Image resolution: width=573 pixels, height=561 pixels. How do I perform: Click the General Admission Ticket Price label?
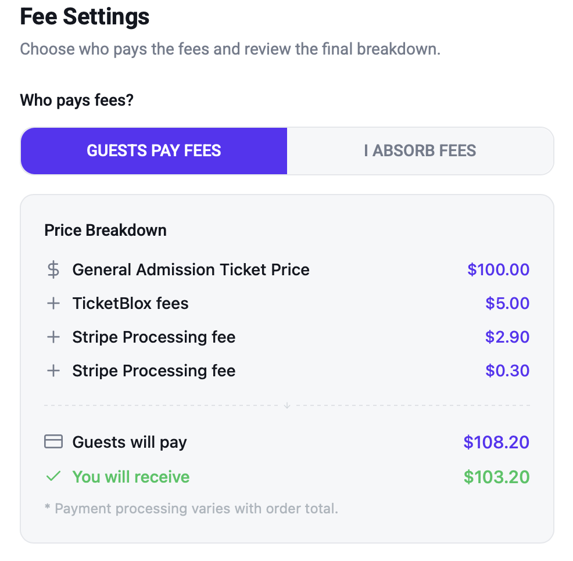[191, 269]
